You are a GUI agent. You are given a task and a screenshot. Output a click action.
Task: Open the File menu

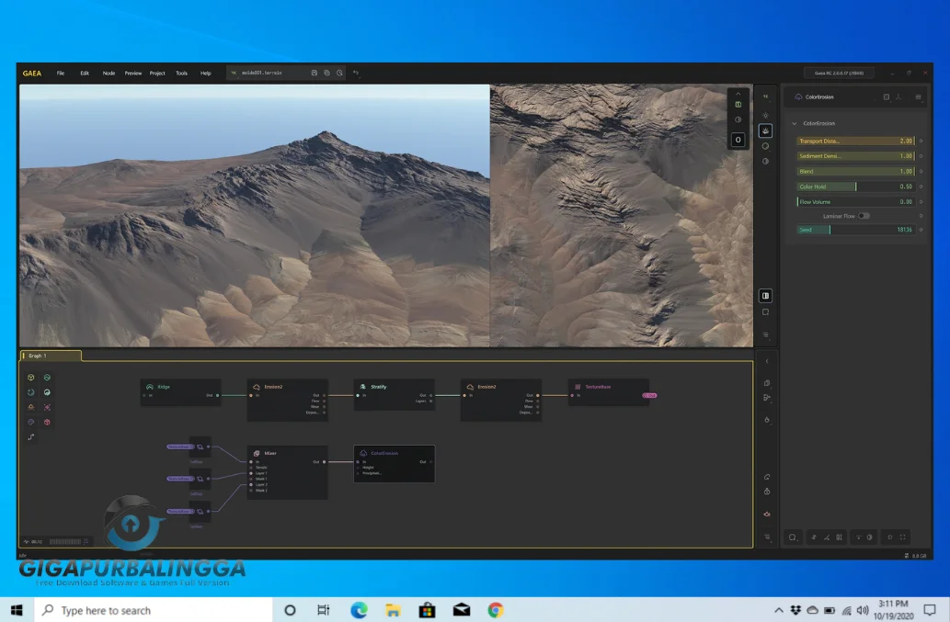coord(61,74)
